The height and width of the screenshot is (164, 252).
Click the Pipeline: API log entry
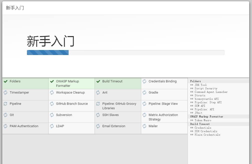[x=202, y=109]
